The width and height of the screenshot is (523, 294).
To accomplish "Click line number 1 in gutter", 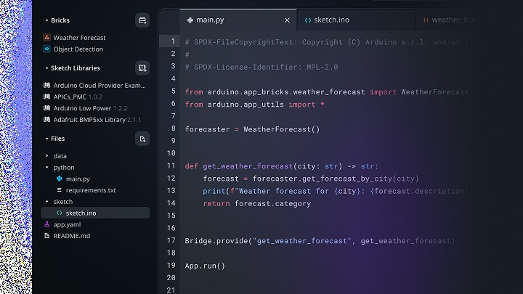I will pos(173,41).
